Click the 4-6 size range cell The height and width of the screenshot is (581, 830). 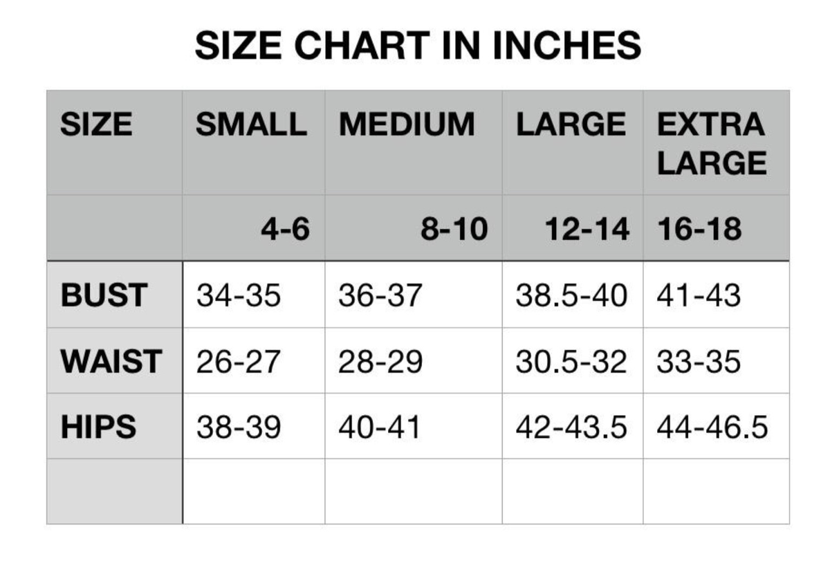point(254,228)
